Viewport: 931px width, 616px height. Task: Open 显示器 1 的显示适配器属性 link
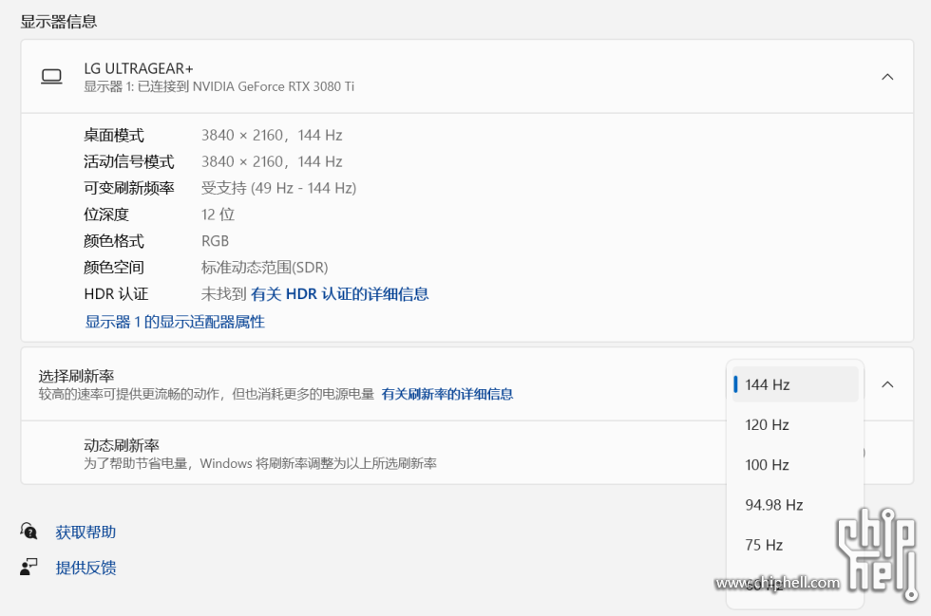point(175,323)
